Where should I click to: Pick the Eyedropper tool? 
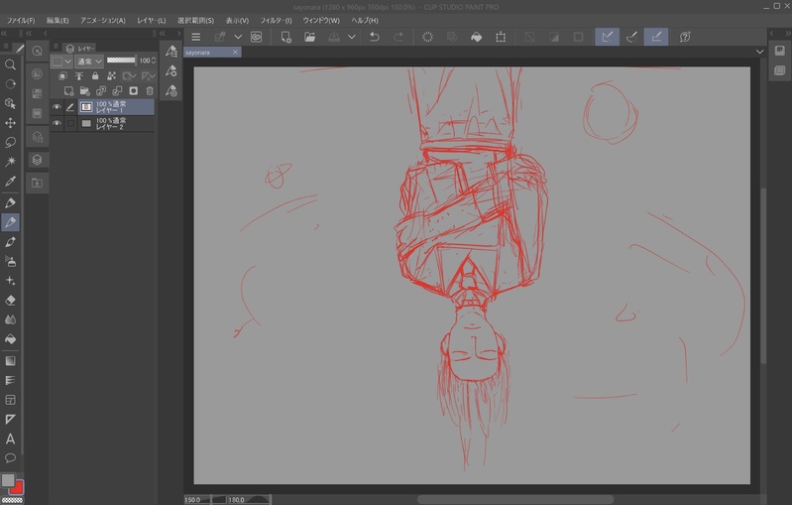11,182
